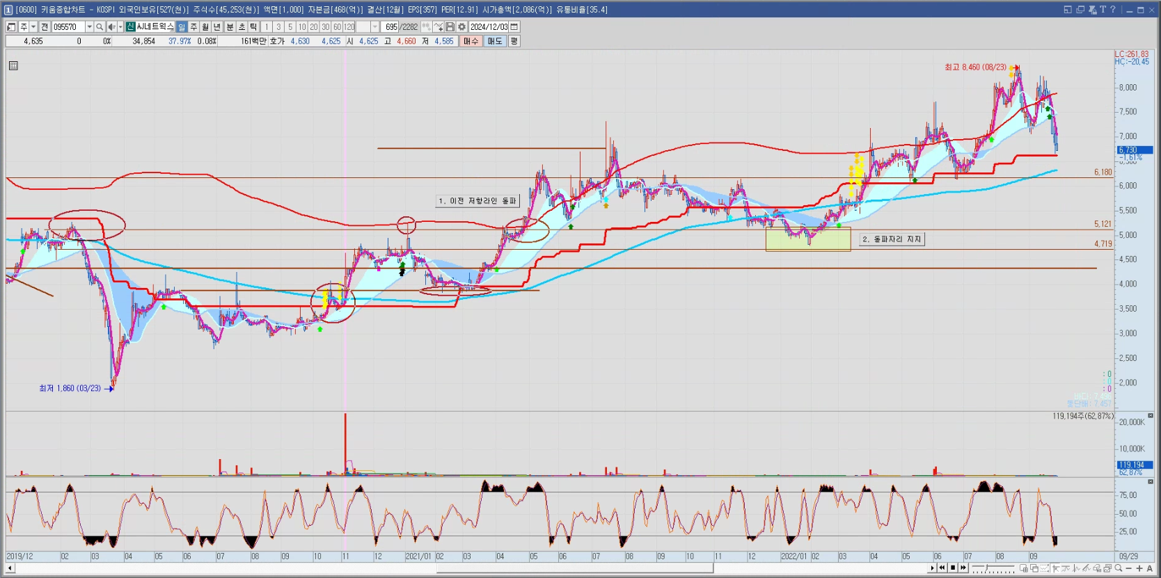Zoom out with minus icon
This screenshot has width=1161, height=578.
coord(1129,568)
